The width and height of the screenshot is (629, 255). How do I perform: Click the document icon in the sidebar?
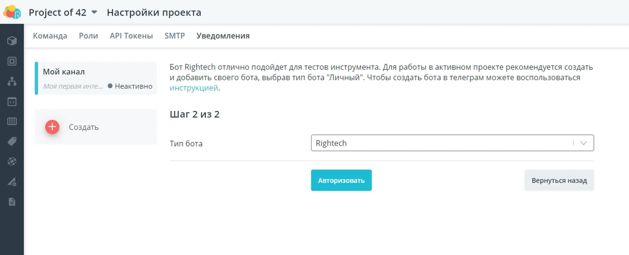coord(12,202)
